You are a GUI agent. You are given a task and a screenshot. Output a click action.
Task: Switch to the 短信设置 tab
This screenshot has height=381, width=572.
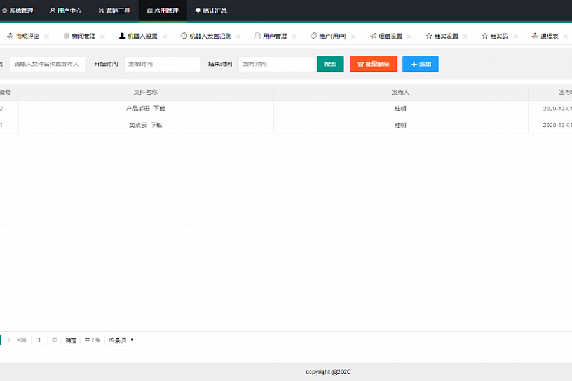pyautogui.click(x=390, y=36)
